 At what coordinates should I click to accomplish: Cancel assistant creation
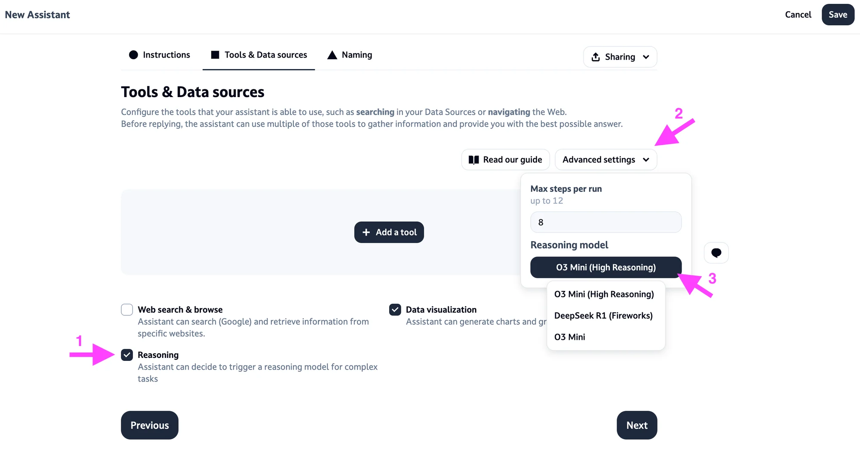798,14
